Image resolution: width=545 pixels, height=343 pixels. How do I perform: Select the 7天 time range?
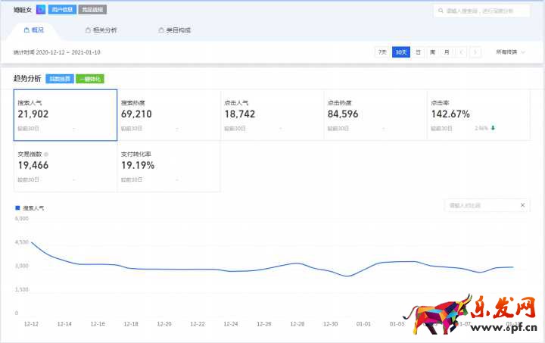click(x=382, y=52)
